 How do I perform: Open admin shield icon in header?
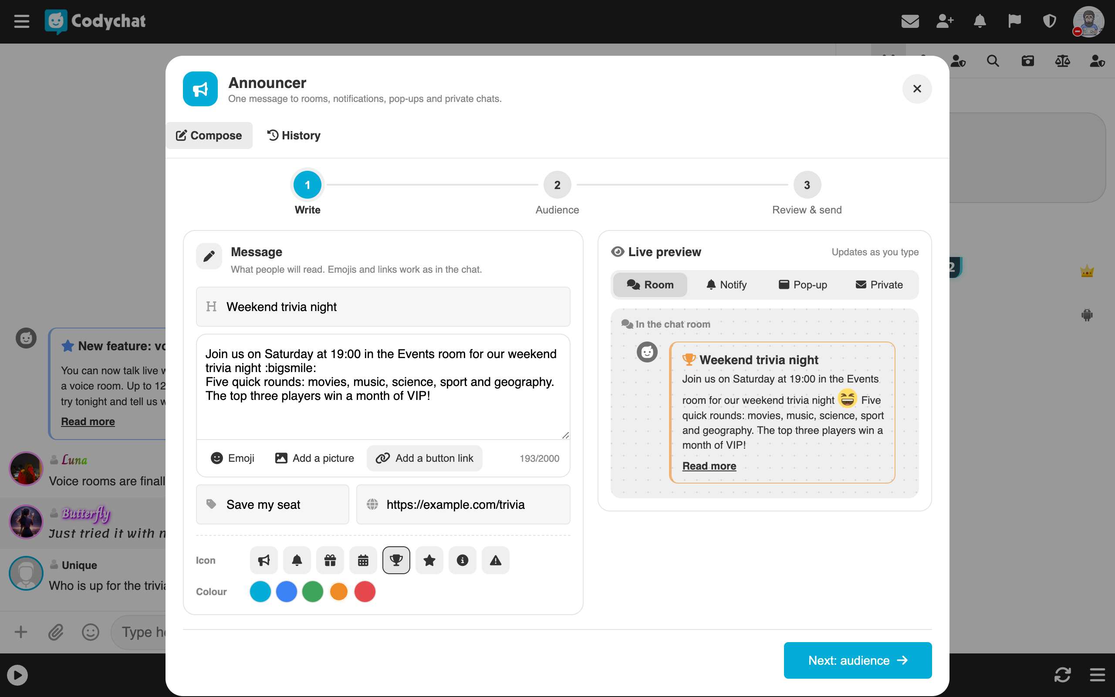[x=1050, y=21]
